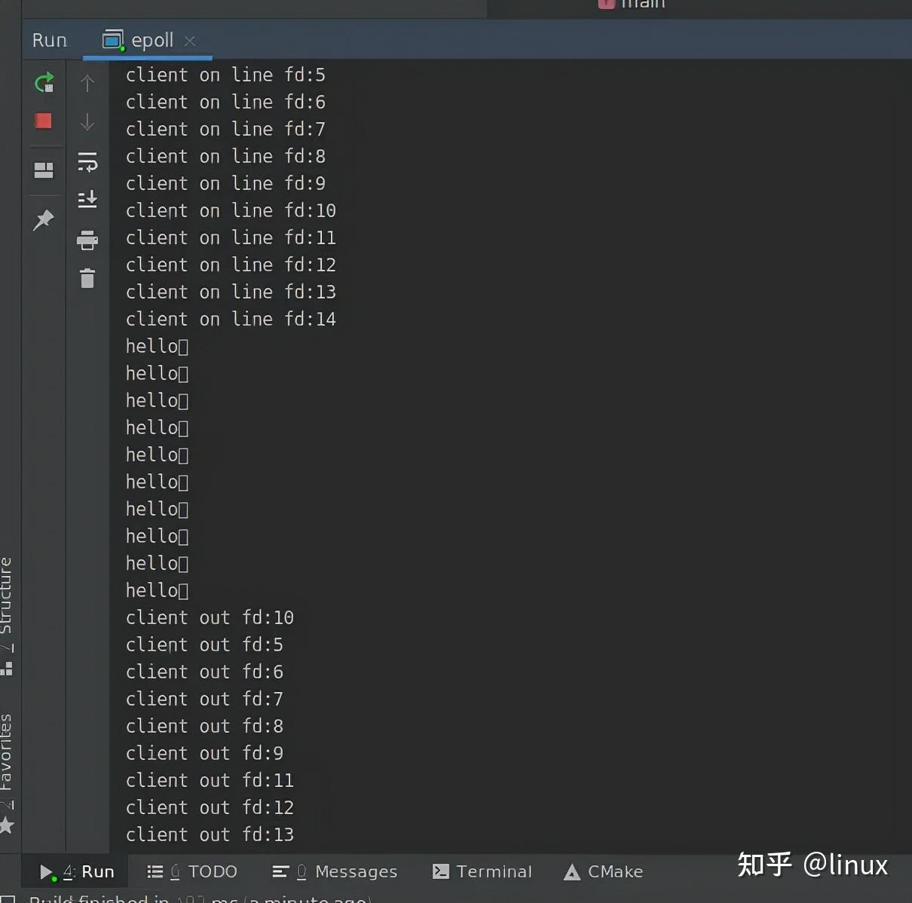Switch to the Terminal tab
This screenshot has width=912, height=903.
(x=482, y=871)
